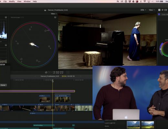Image resolution: width=168 pixels, height=129 pixels.
Task: Click the Vectorscope label
Action: click(x=16, y=17)
